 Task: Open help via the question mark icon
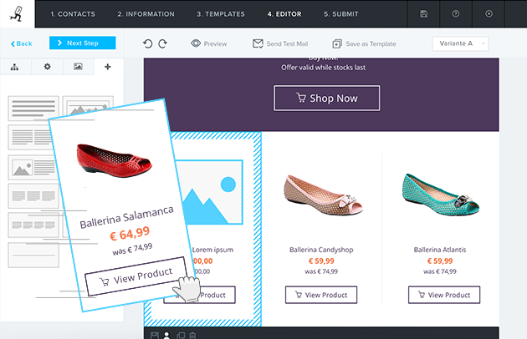(456, 13)
